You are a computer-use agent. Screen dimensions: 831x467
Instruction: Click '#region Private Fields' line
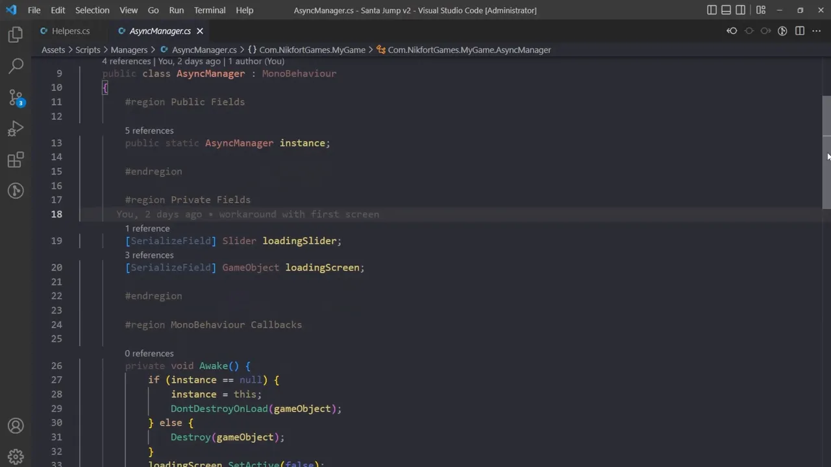click(x=188, y=200)
